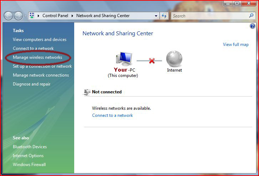The width and height of the screenshot is (259, 176).
Task: Open Manage wireless networks
Action: coord(37,57)
